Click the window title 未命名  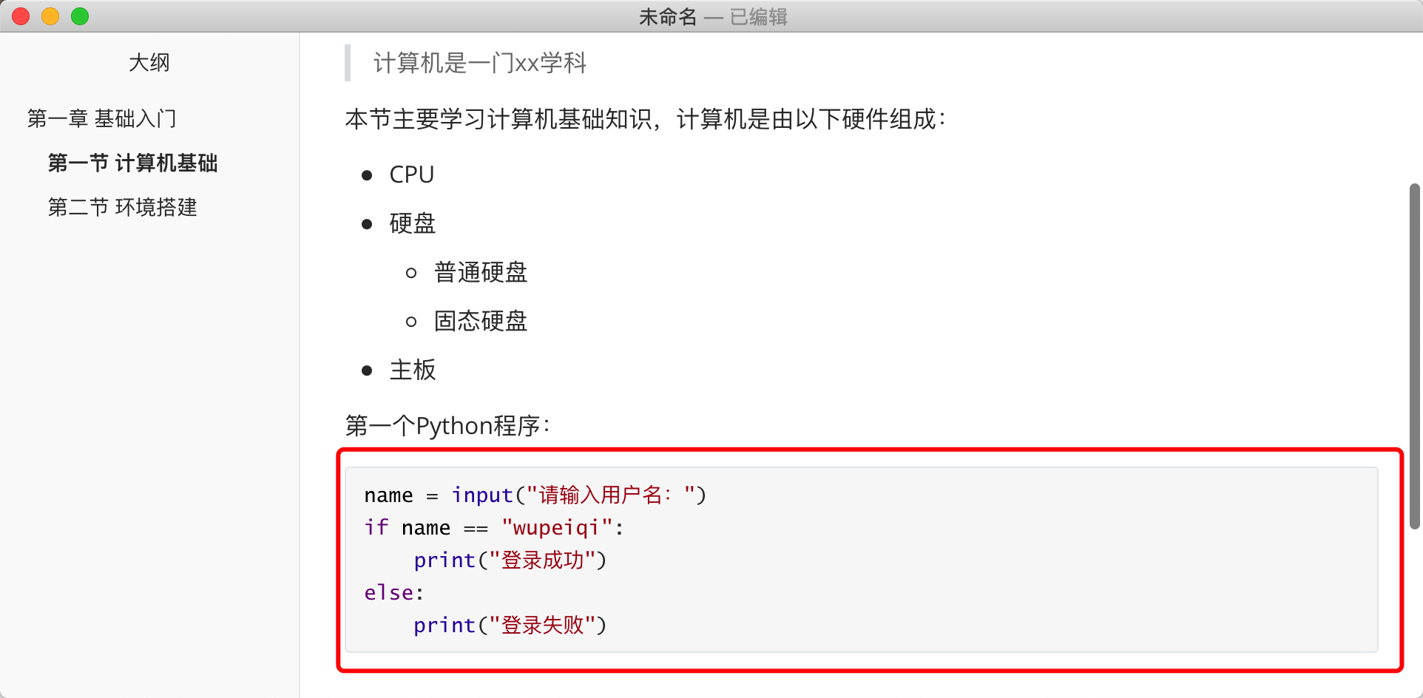click(668, 16)
